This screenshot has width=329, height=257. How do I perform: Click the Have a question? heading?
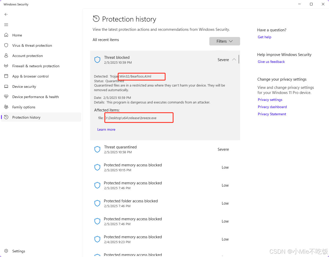point(272,30)
